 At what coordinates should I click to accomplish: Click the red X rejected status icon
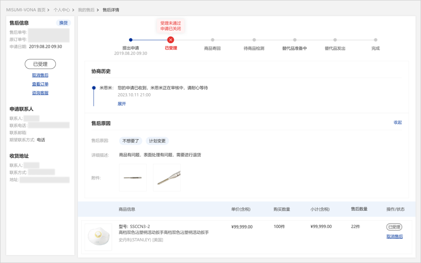171,40
